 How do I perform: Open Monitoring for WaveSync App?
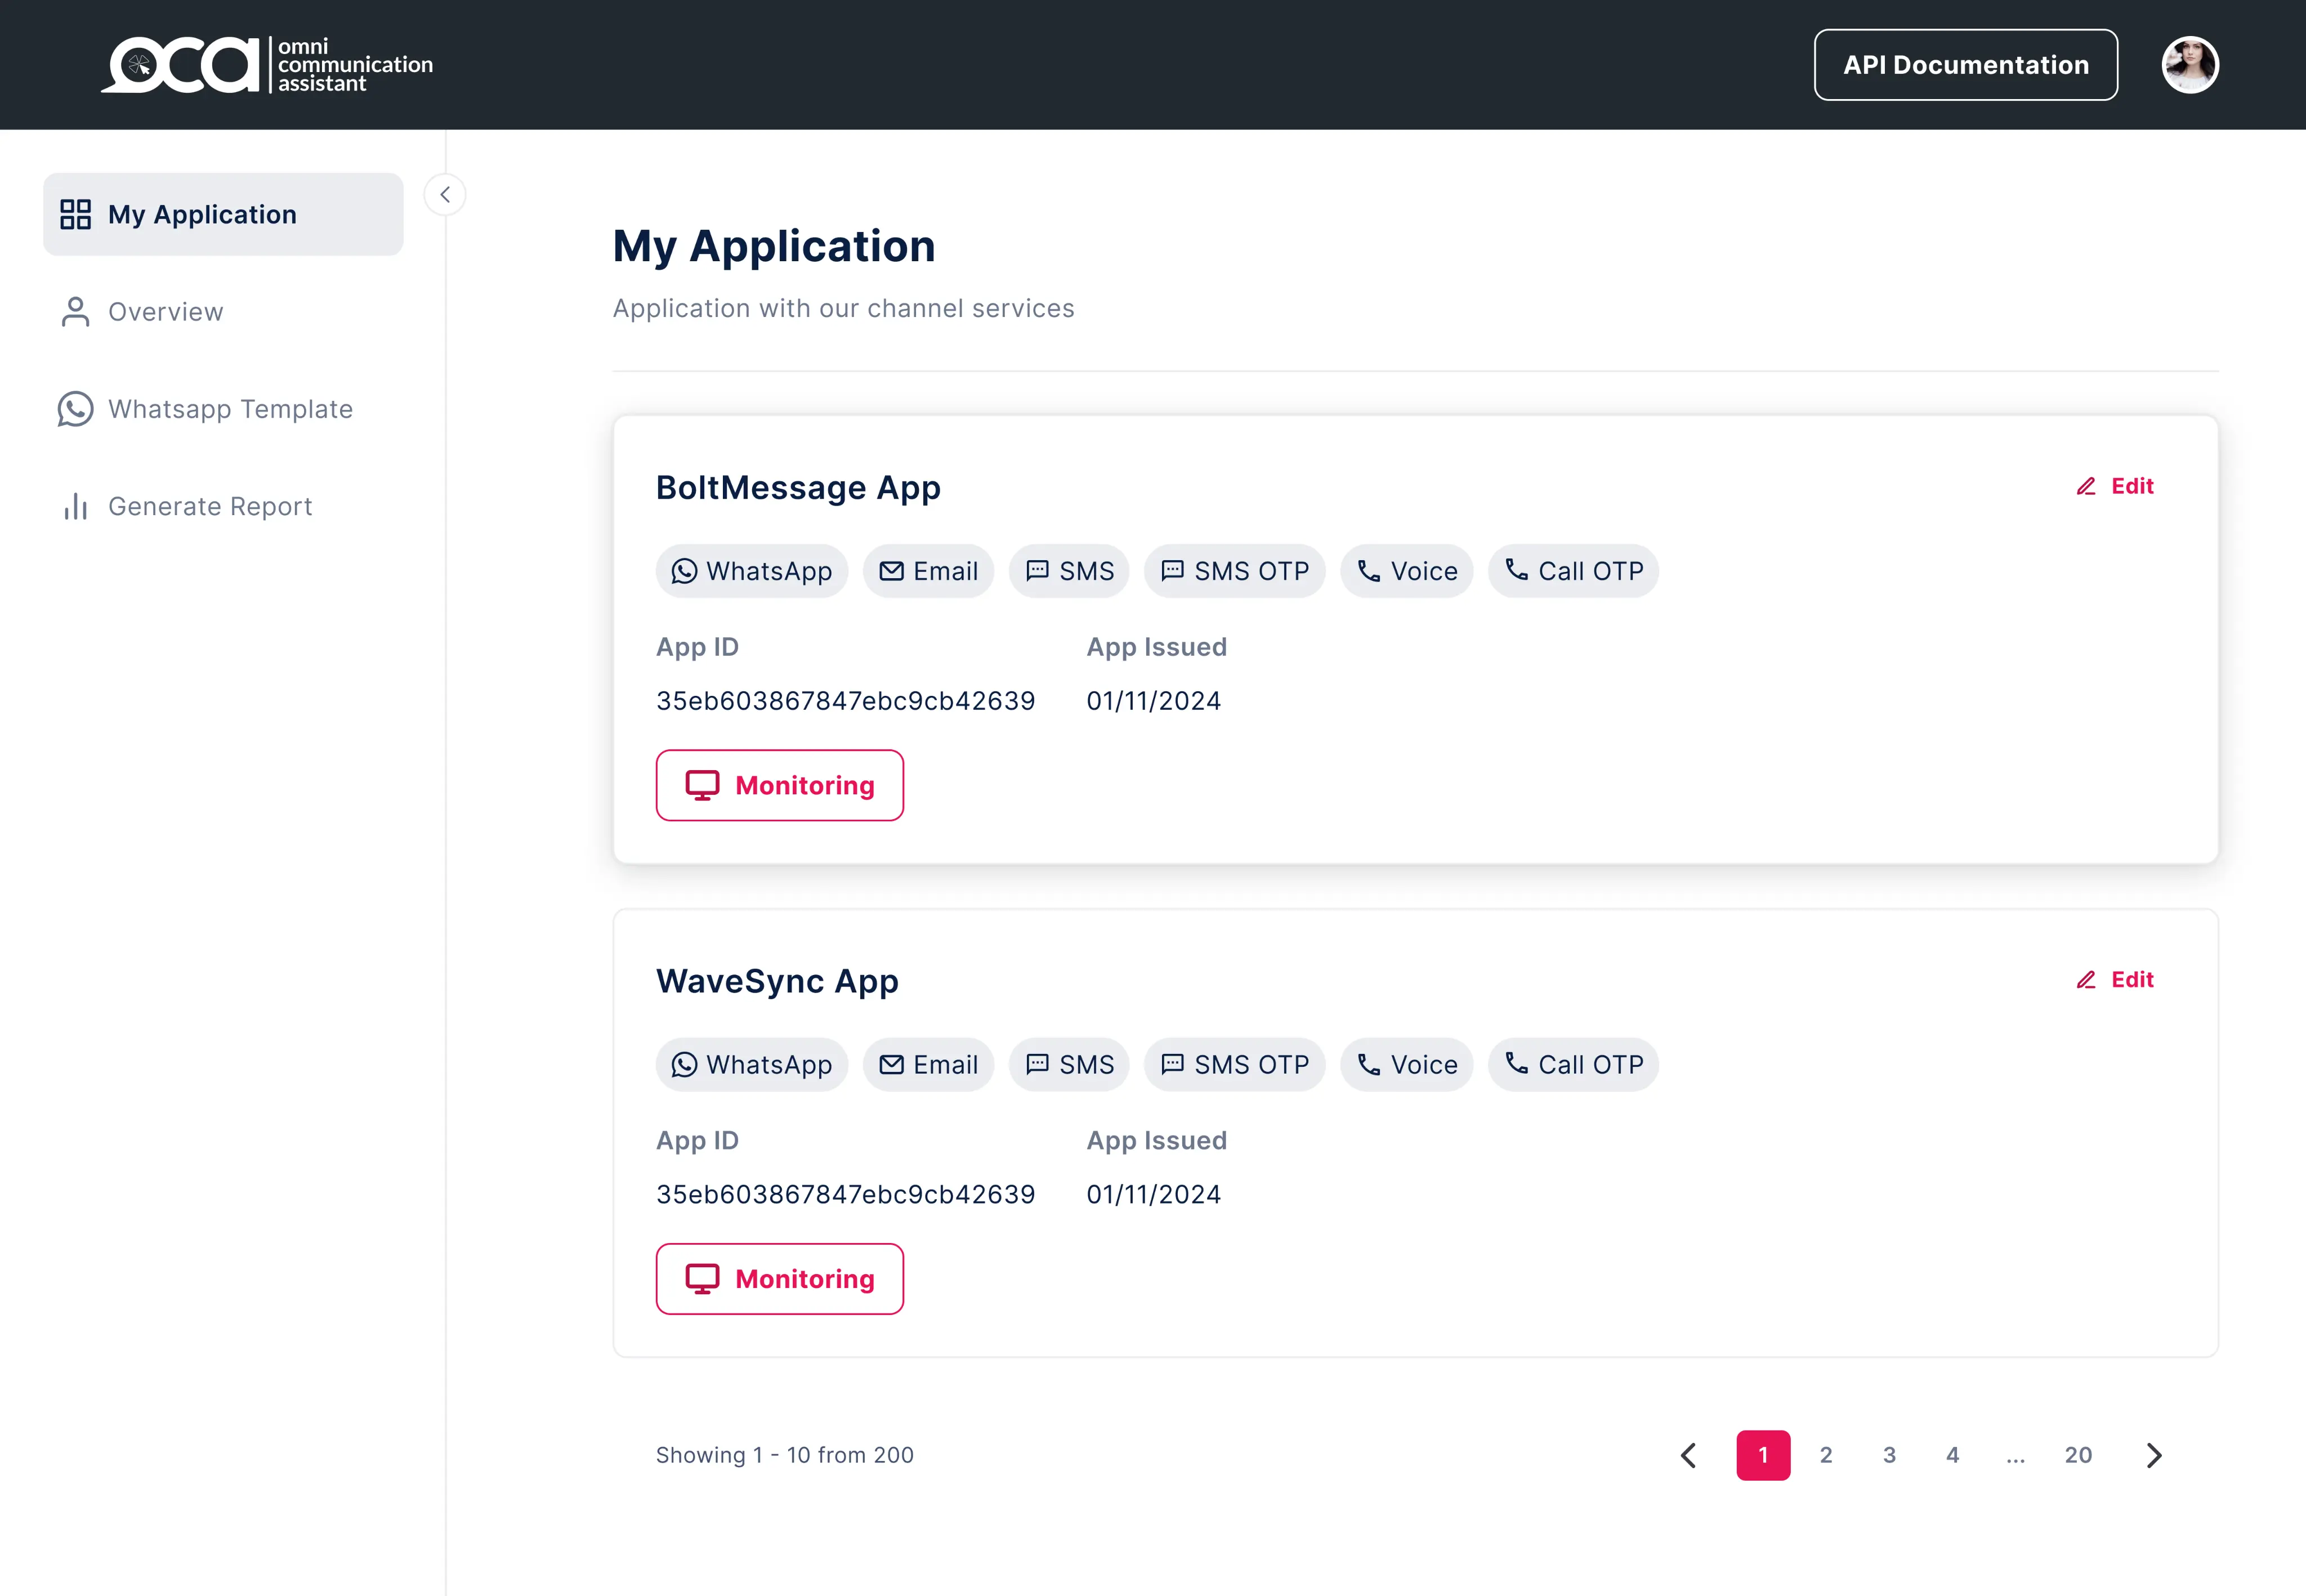(780, 1279)
